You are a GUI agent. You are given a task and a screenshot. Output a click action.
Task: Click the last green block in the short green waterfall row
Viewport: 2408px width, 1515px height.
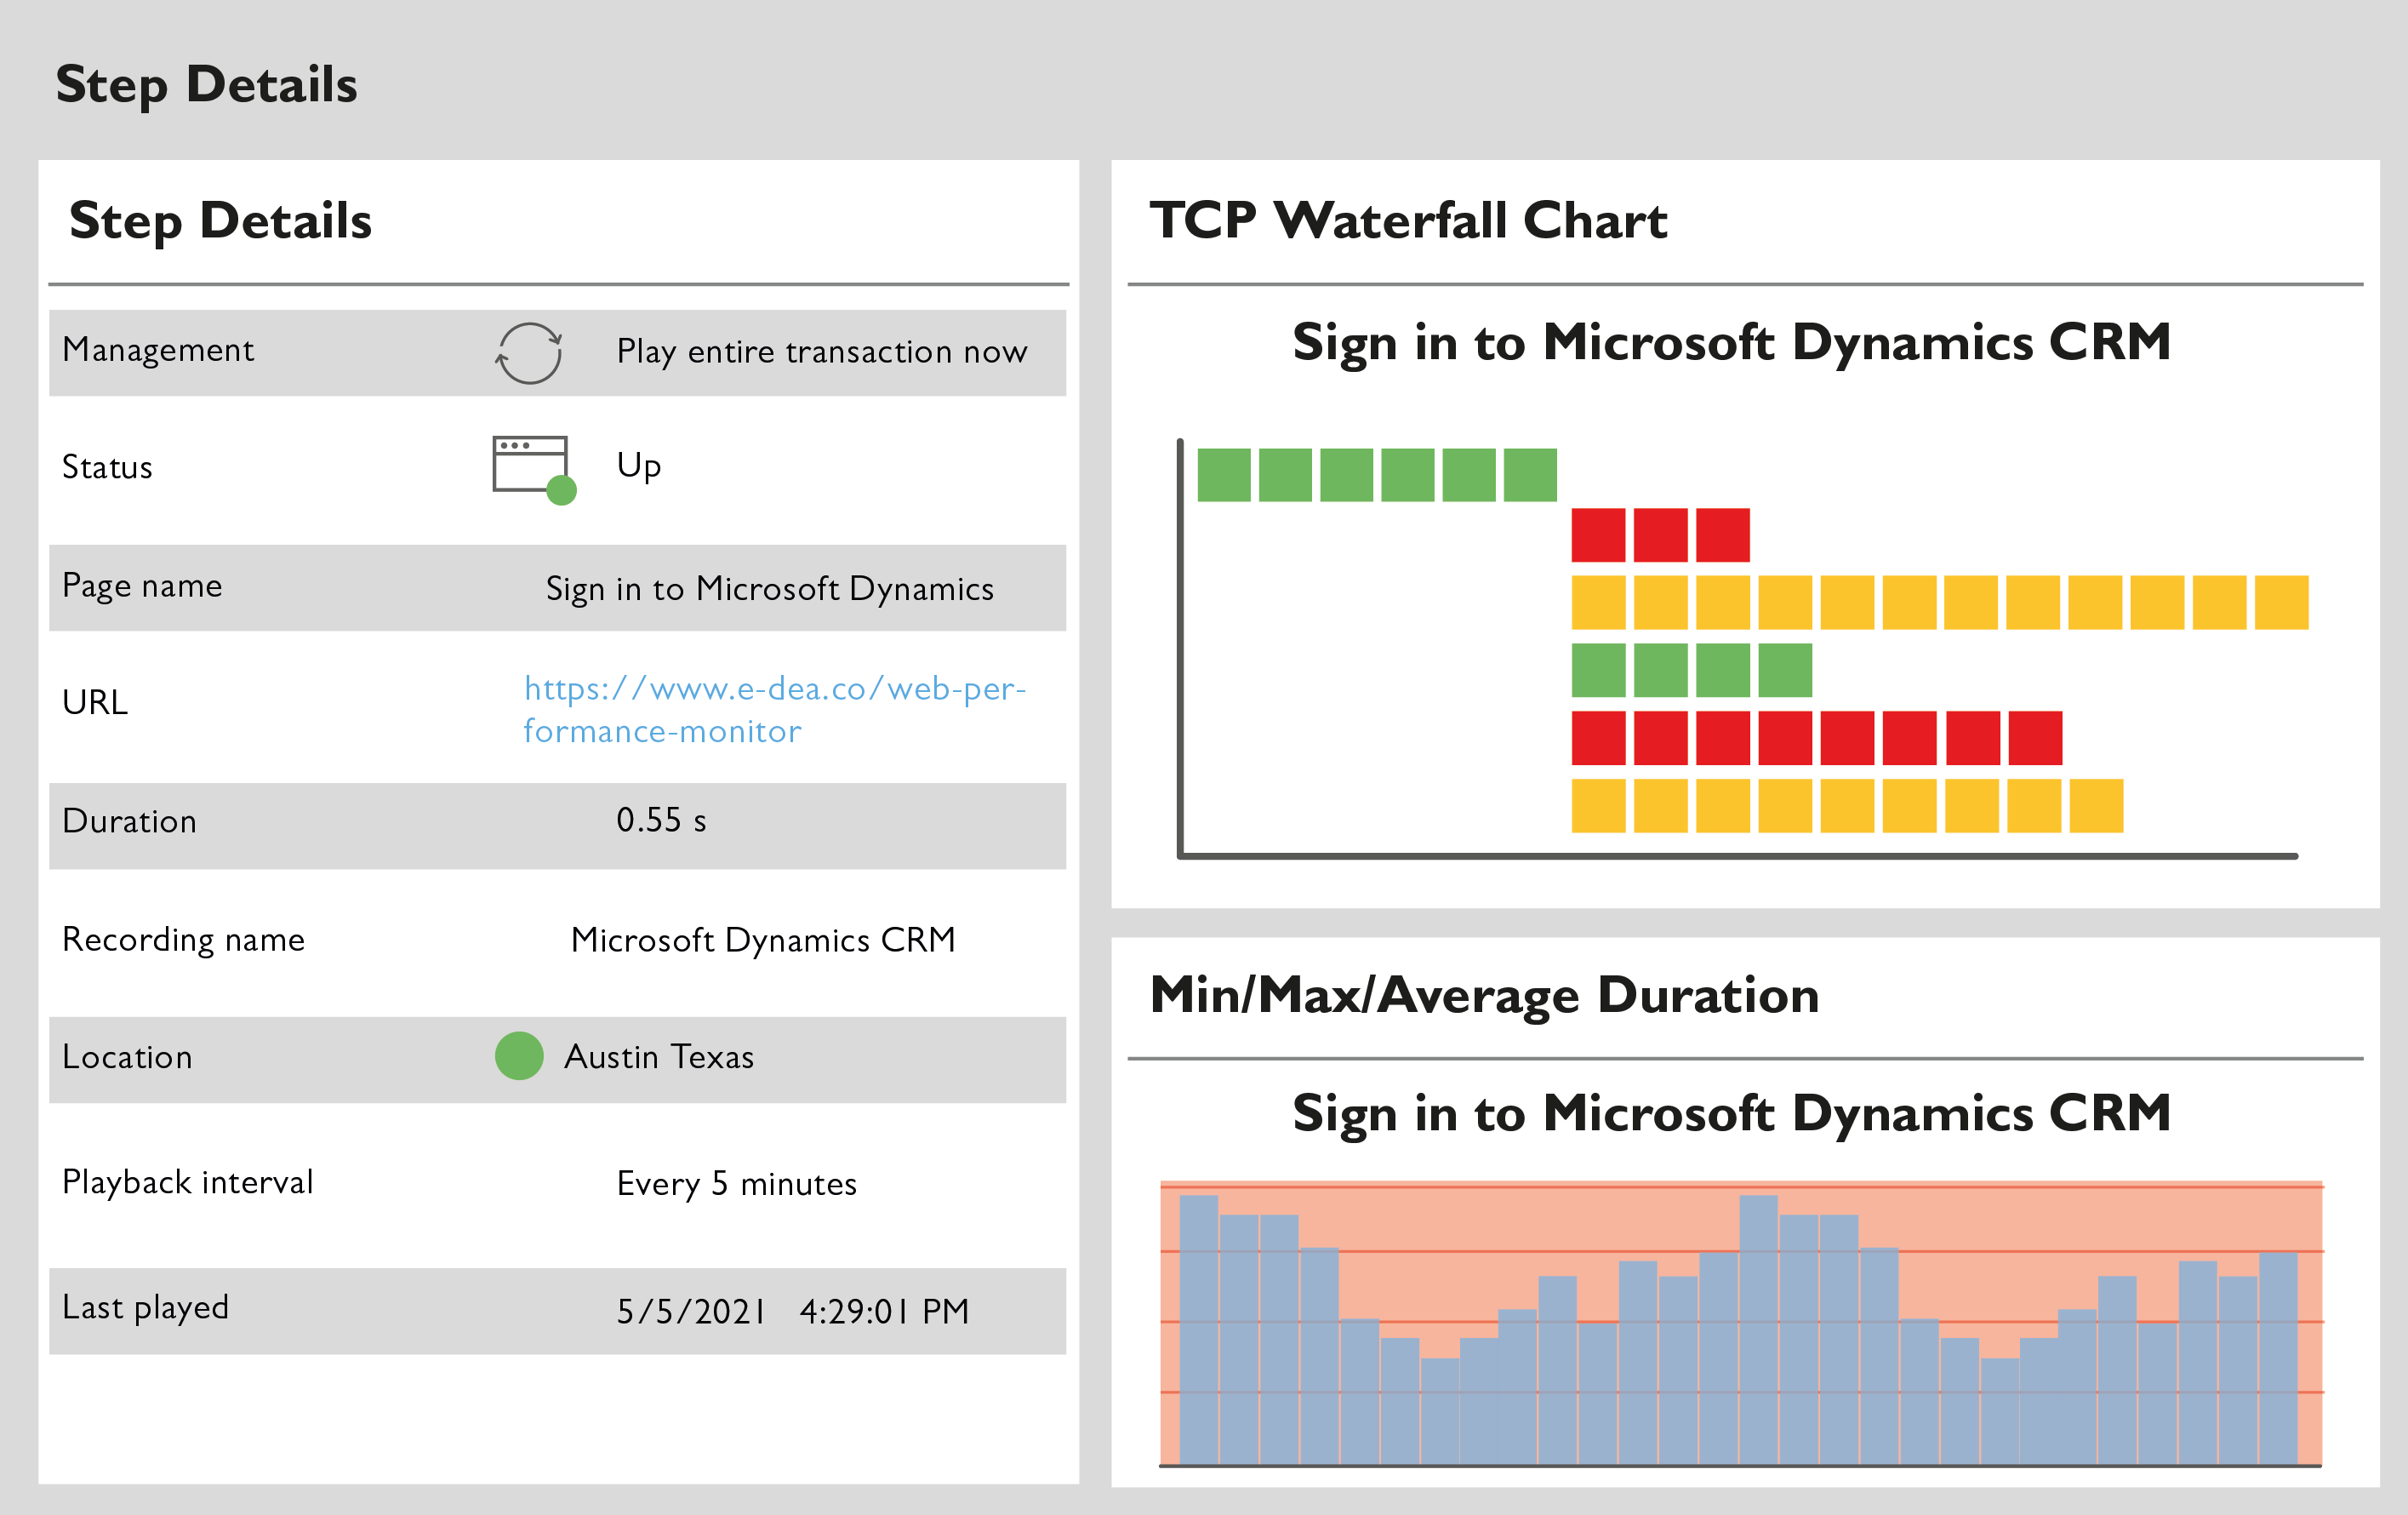(x=1785, y=670)
